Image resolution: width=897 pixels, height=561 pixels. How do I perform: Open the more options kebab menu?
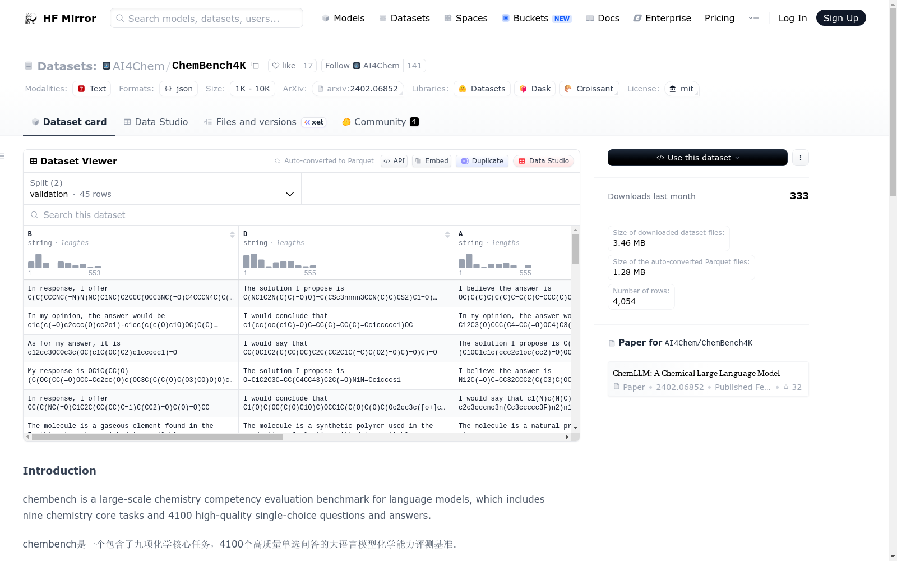801,158
